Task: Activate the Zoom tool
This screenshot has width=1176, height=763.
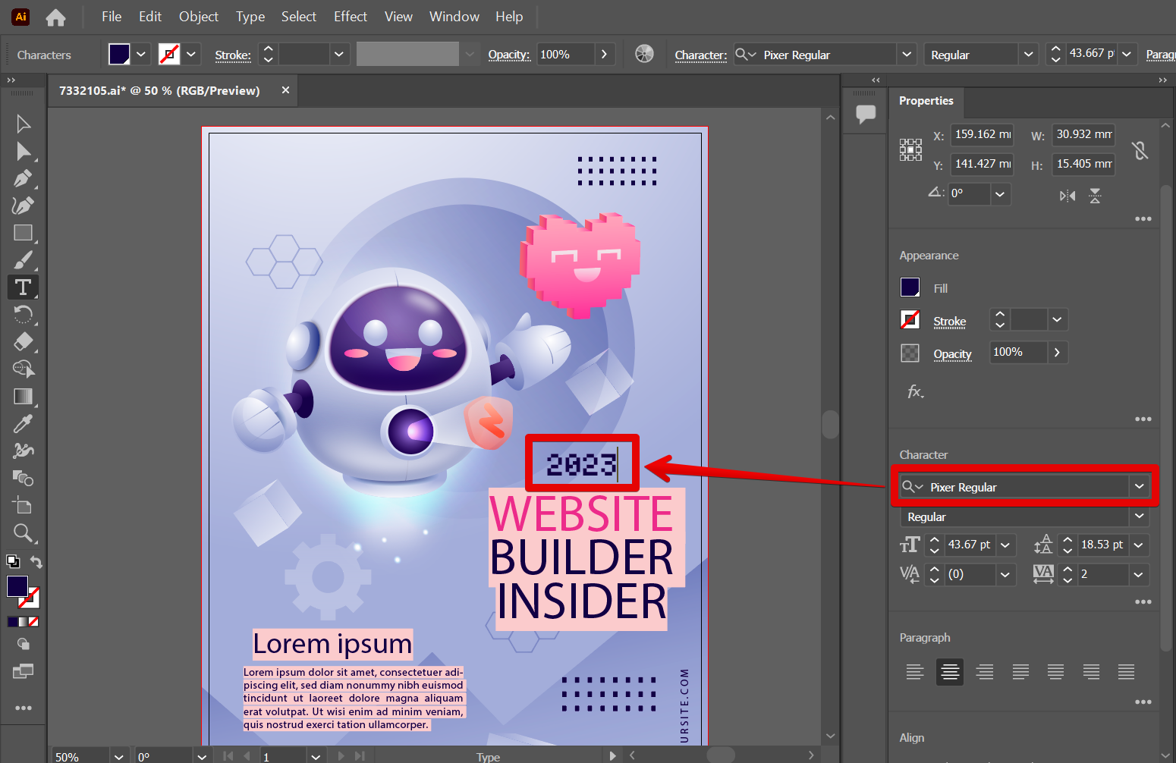Action: [x=23, y=533]
